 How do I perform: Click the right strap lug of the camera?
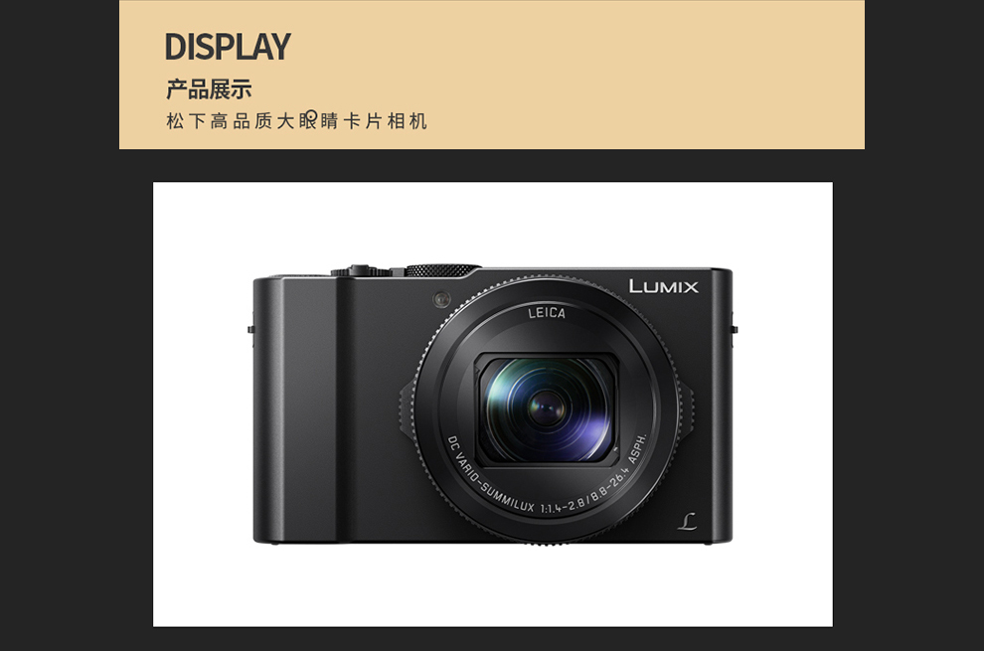point(735,329)
